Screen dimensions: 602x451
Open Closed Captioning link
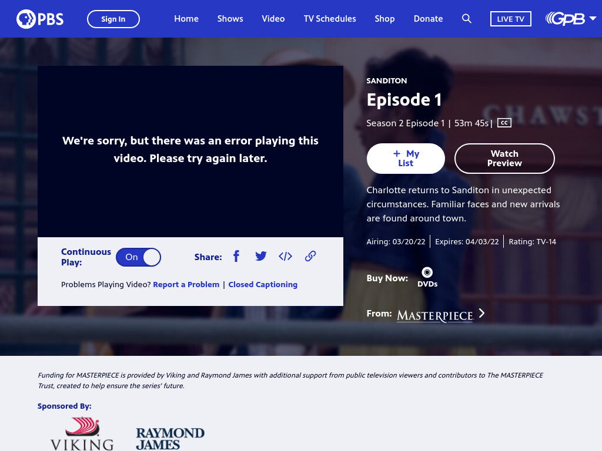click(263, 285)
